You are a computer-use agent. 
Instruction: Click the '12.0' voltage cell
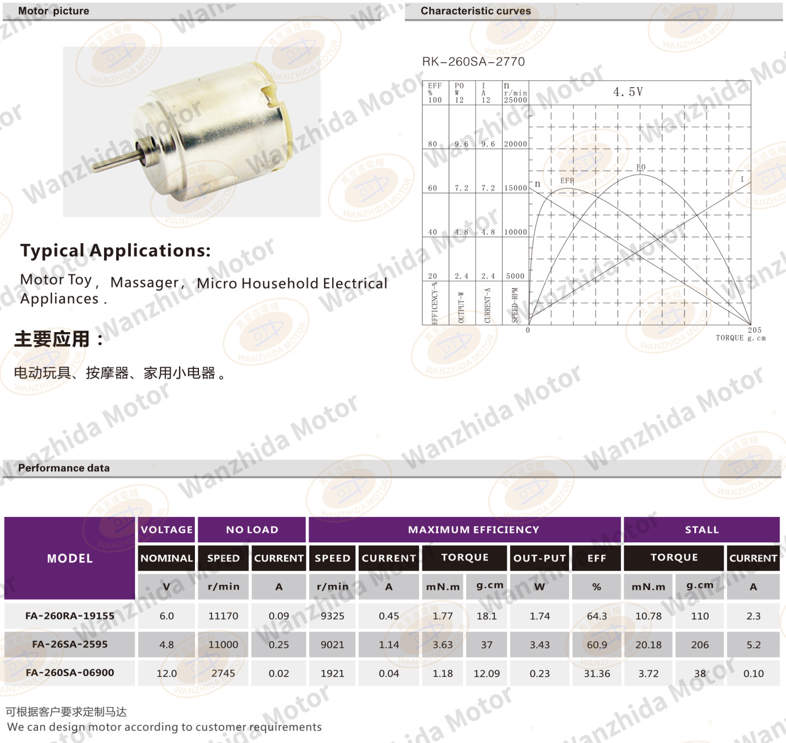tap(167, 673)
